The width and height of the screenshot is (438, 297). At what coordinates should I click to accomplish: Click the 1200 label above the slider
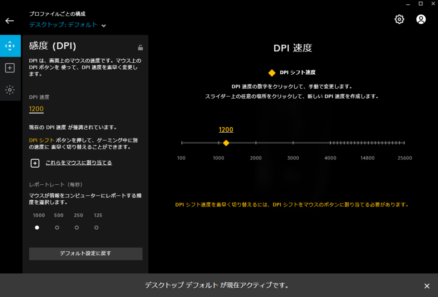[226, 130]
